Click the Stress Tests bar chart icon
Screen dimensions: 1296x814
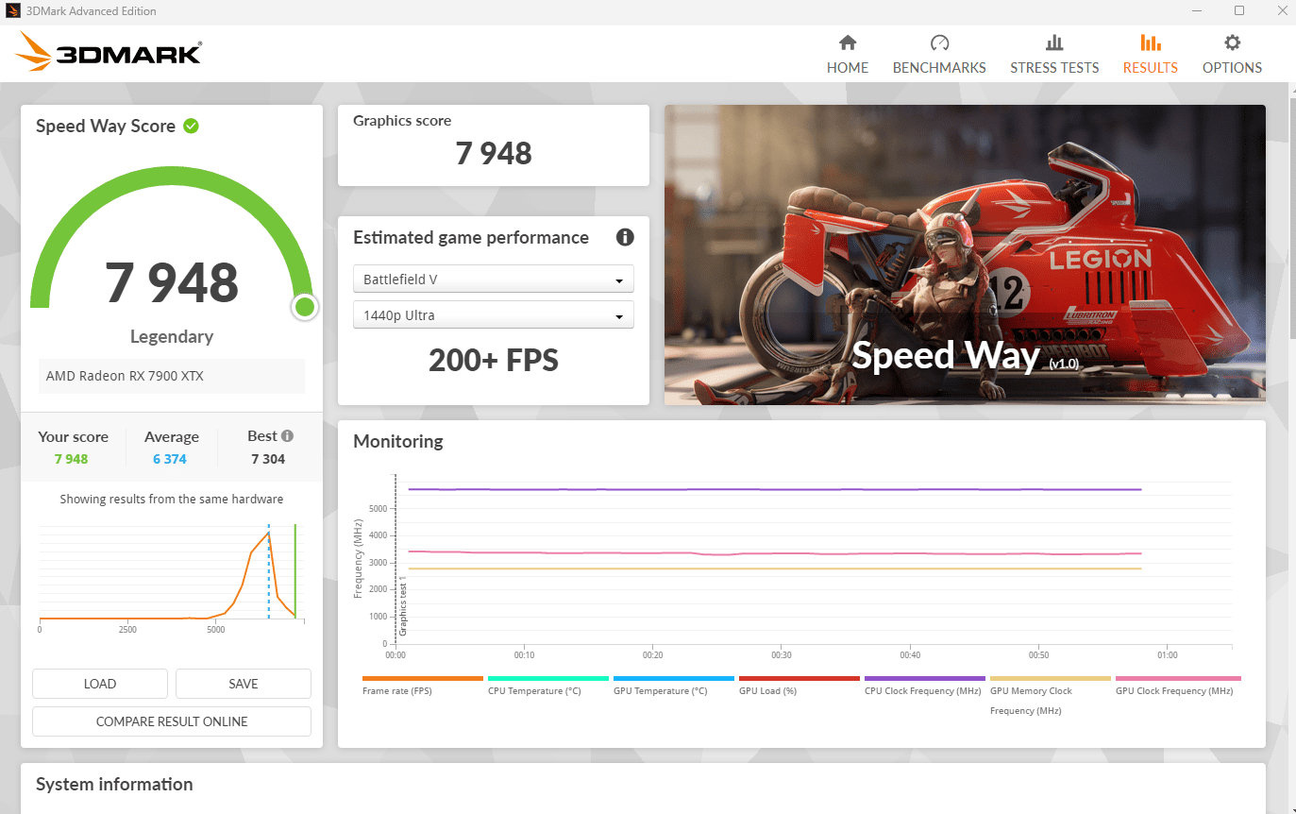point(1054,42)
